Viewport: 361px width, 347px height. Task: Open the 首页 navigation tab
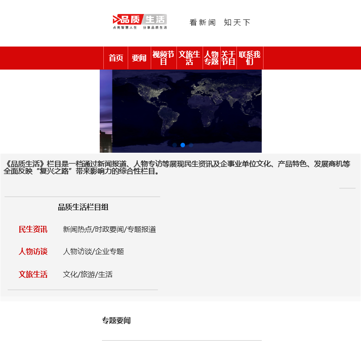115,58
